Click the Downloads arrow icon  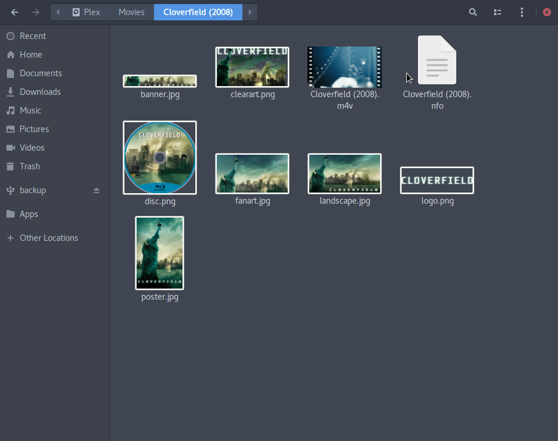coord(10,92)
